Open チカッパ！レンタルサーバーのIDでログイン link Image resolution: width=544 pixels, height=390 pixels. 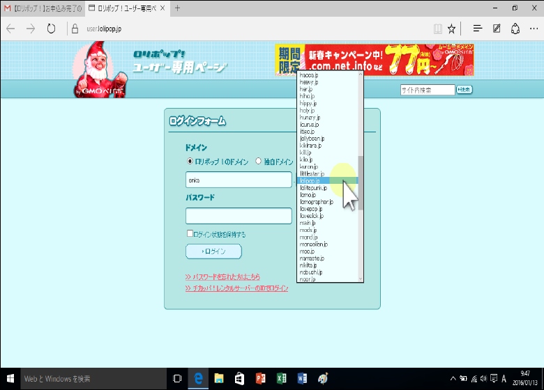click(x=236, y=288)
